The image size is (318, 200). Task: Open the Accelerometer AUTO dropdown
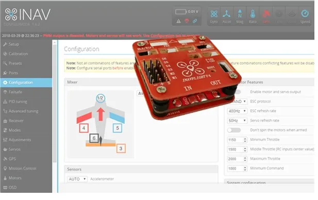click(77, 179)
